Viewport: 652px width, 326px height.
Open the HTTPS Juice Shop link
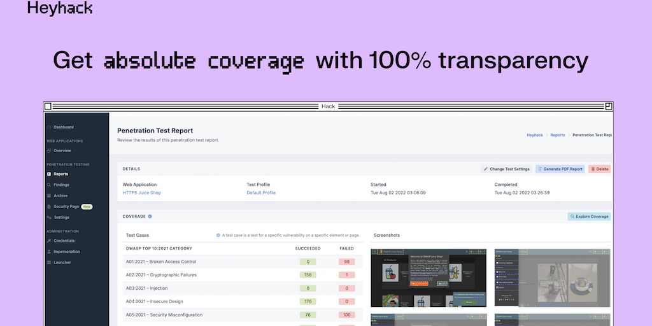[142, 192]
